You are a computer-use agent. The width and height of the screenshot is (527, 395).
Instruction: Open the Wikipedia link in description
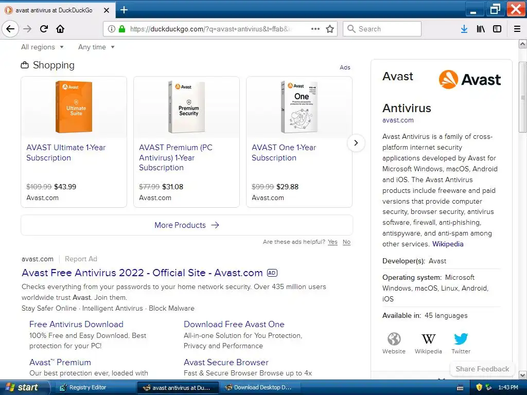coord(448,244)
